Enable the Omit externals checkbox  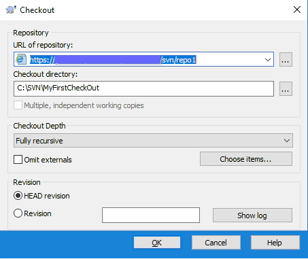pos(18,160)
